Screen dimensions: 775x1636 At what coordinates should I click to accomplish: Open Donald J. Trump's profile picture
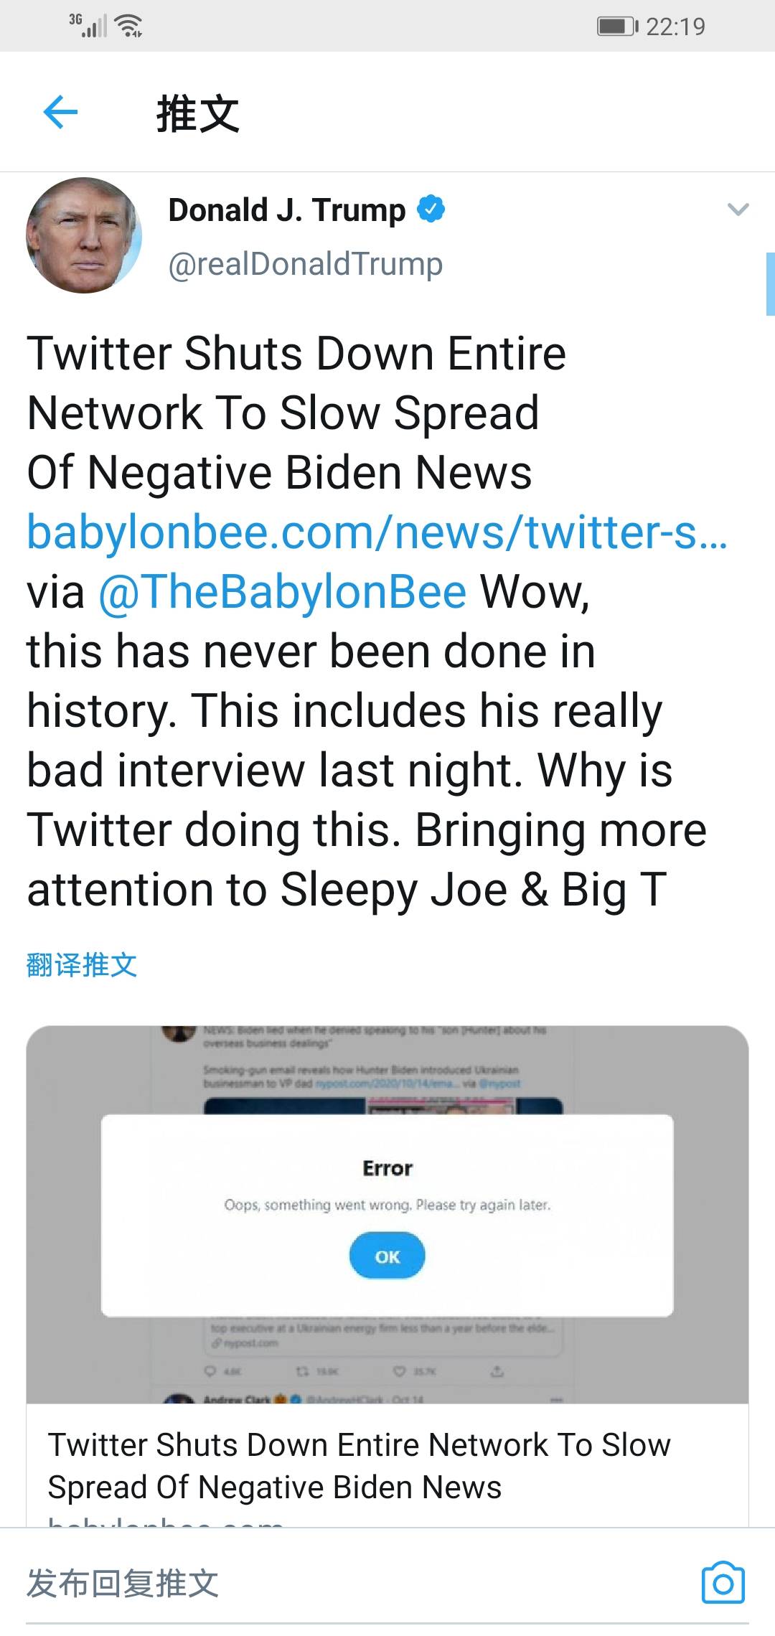point(84,235)
